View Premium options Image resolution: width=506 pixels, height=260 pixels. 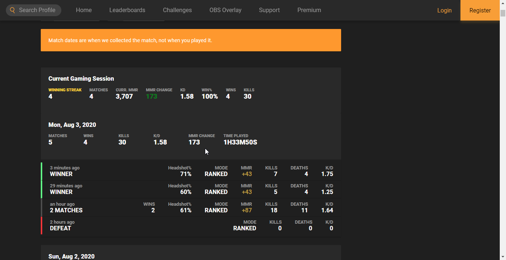point(309,10)
